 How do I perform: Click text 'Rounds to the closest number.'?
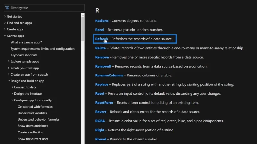[x=134, y=139]
